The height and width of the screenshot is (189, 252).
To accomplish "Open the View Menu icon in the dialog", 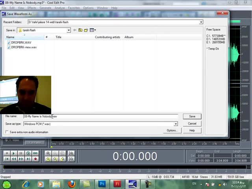I will pyautogui.click(x=93, y=30).
